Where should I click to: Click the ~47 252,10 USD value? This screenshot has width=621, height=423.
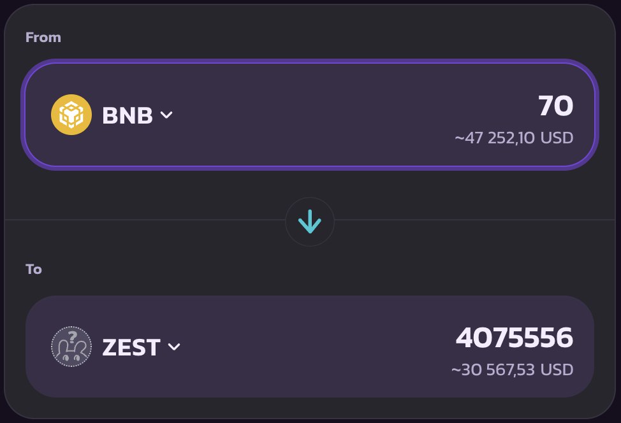514,138
